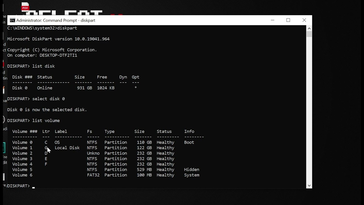Click 'Copyright (C) Microsoft Corporation.' line
Image resolution: width=364 pixels, height=205 pixels.
(52, 50)
